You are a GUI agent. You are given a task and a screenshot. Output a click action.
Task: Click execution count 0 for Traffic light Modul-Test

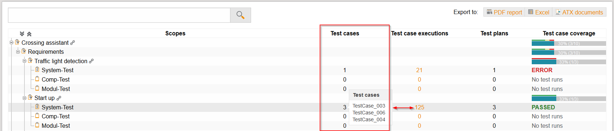[419, 89]
